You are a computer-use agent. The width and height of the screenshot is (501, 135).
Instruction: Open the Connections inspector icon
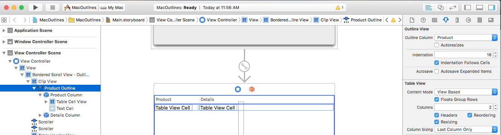pyautogui.click(x=468, y=20)
